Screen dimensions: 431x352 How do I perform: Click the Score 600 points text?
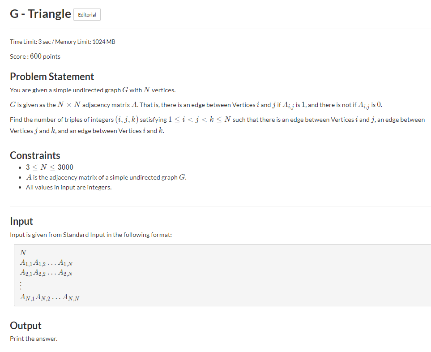click(35, 56)
